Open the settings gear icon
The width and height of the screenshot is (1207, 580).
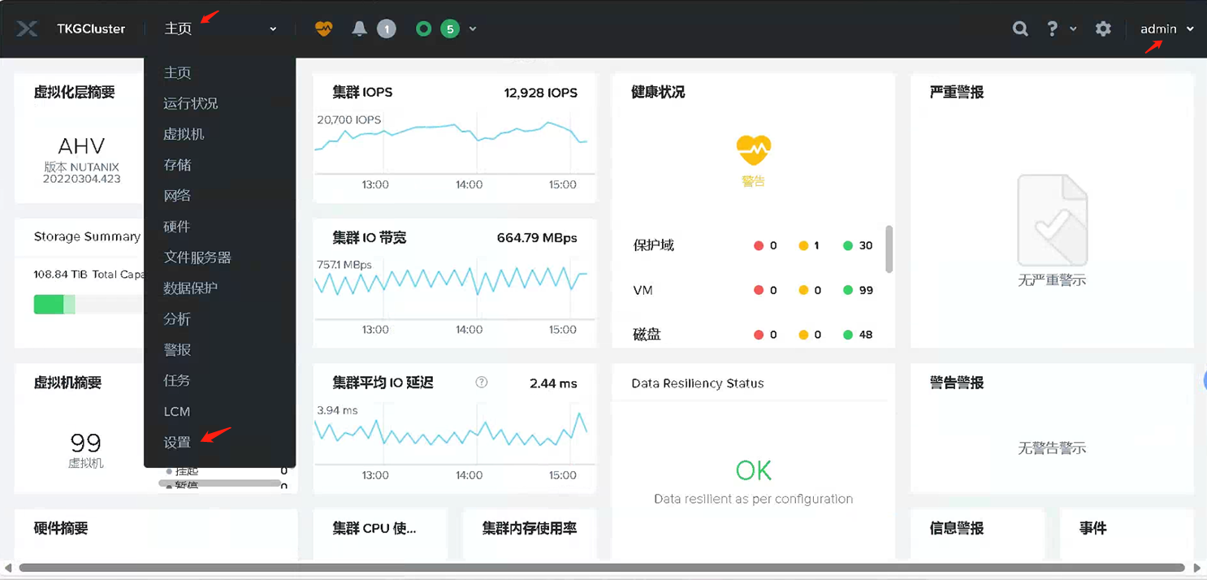click(1103, 28)
